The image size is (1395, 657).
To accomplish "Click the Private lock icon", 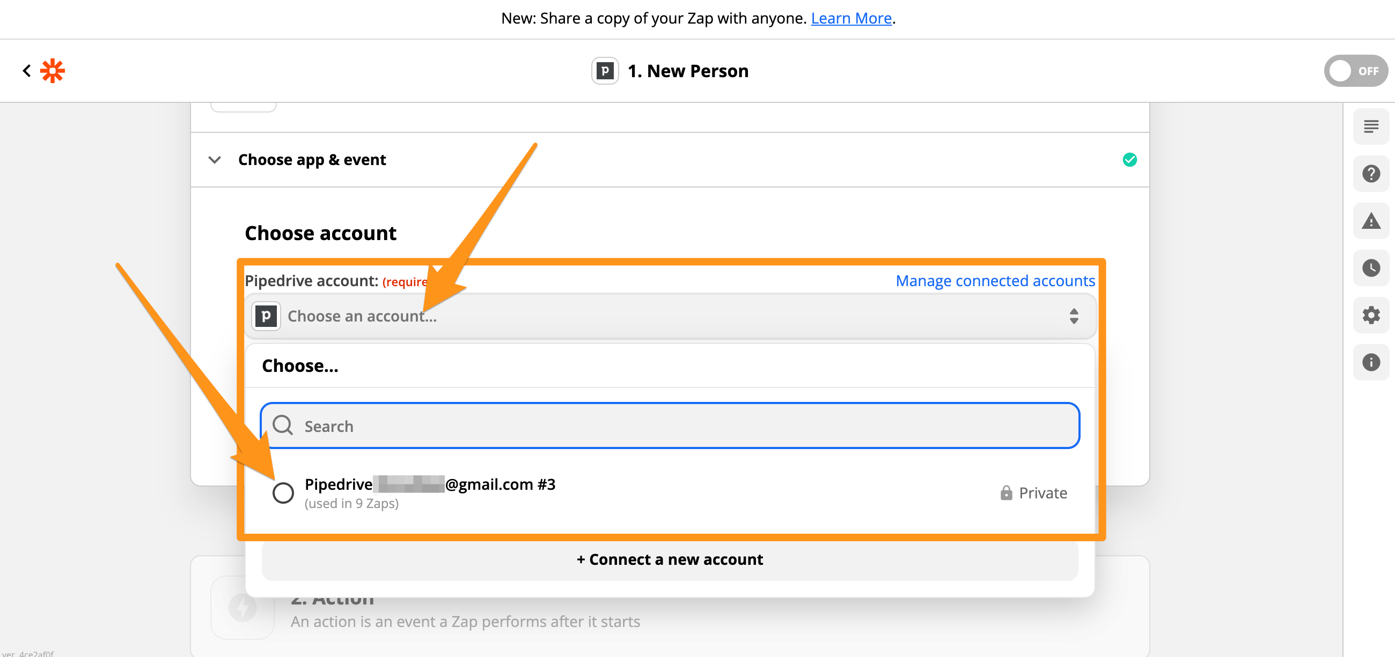I will (x=1005, y=492).
